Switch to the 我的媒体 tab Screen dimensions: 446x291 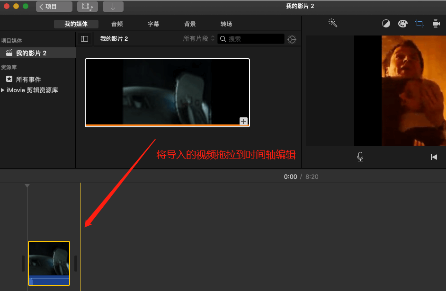pos(76,24)
